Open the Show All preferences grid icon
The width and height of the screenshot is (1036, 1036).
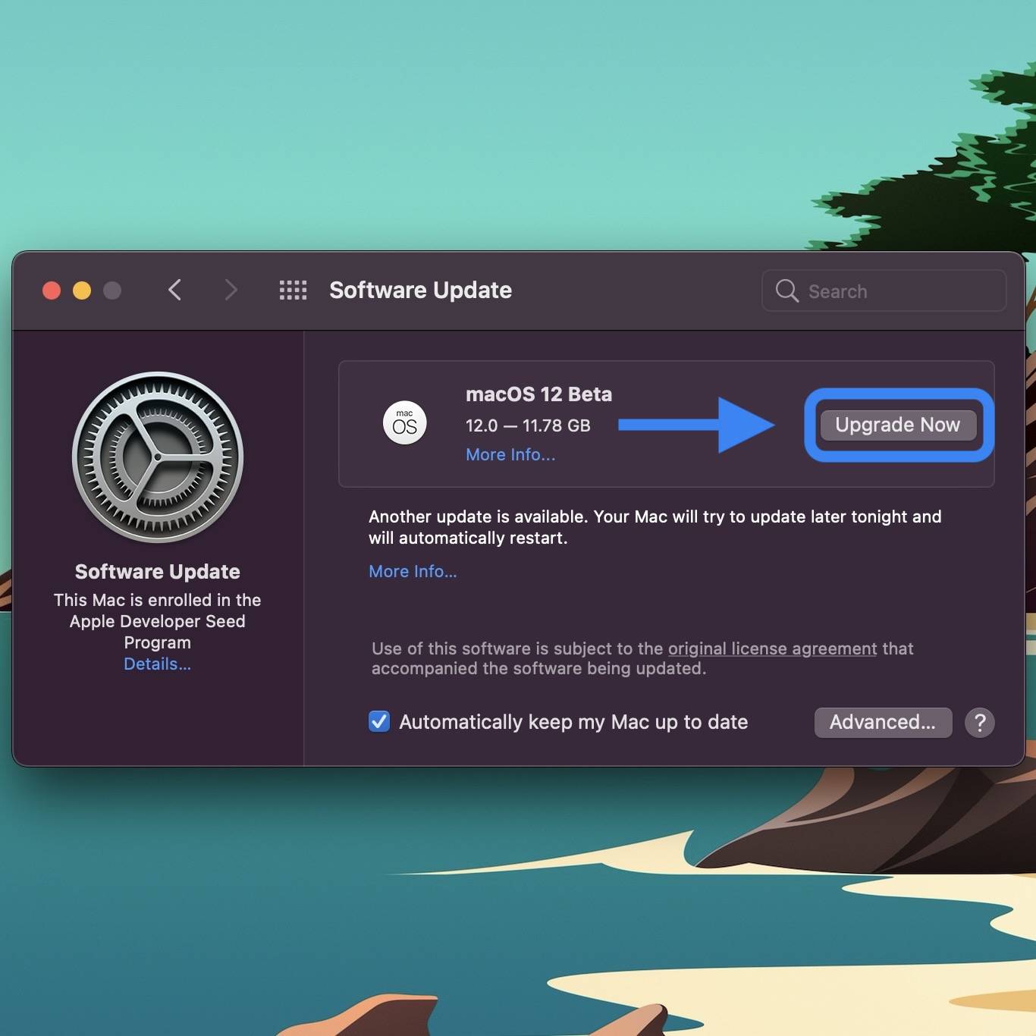pos(293,290)
